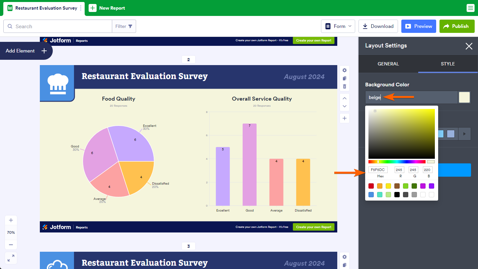Viewport: 478px width, 269px height.
Task: Add a new page below with the plus icon
Action: pos(345,118)
